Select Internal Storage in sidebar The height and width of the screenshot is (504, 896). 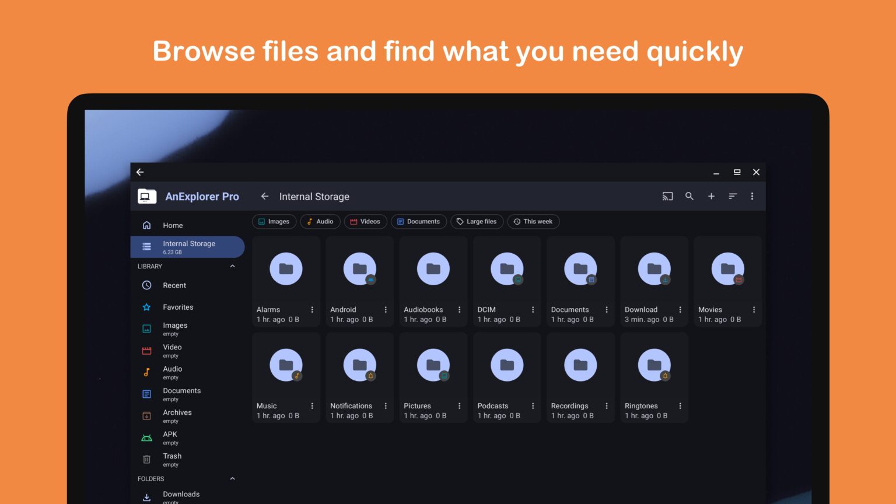pos(187,247)
